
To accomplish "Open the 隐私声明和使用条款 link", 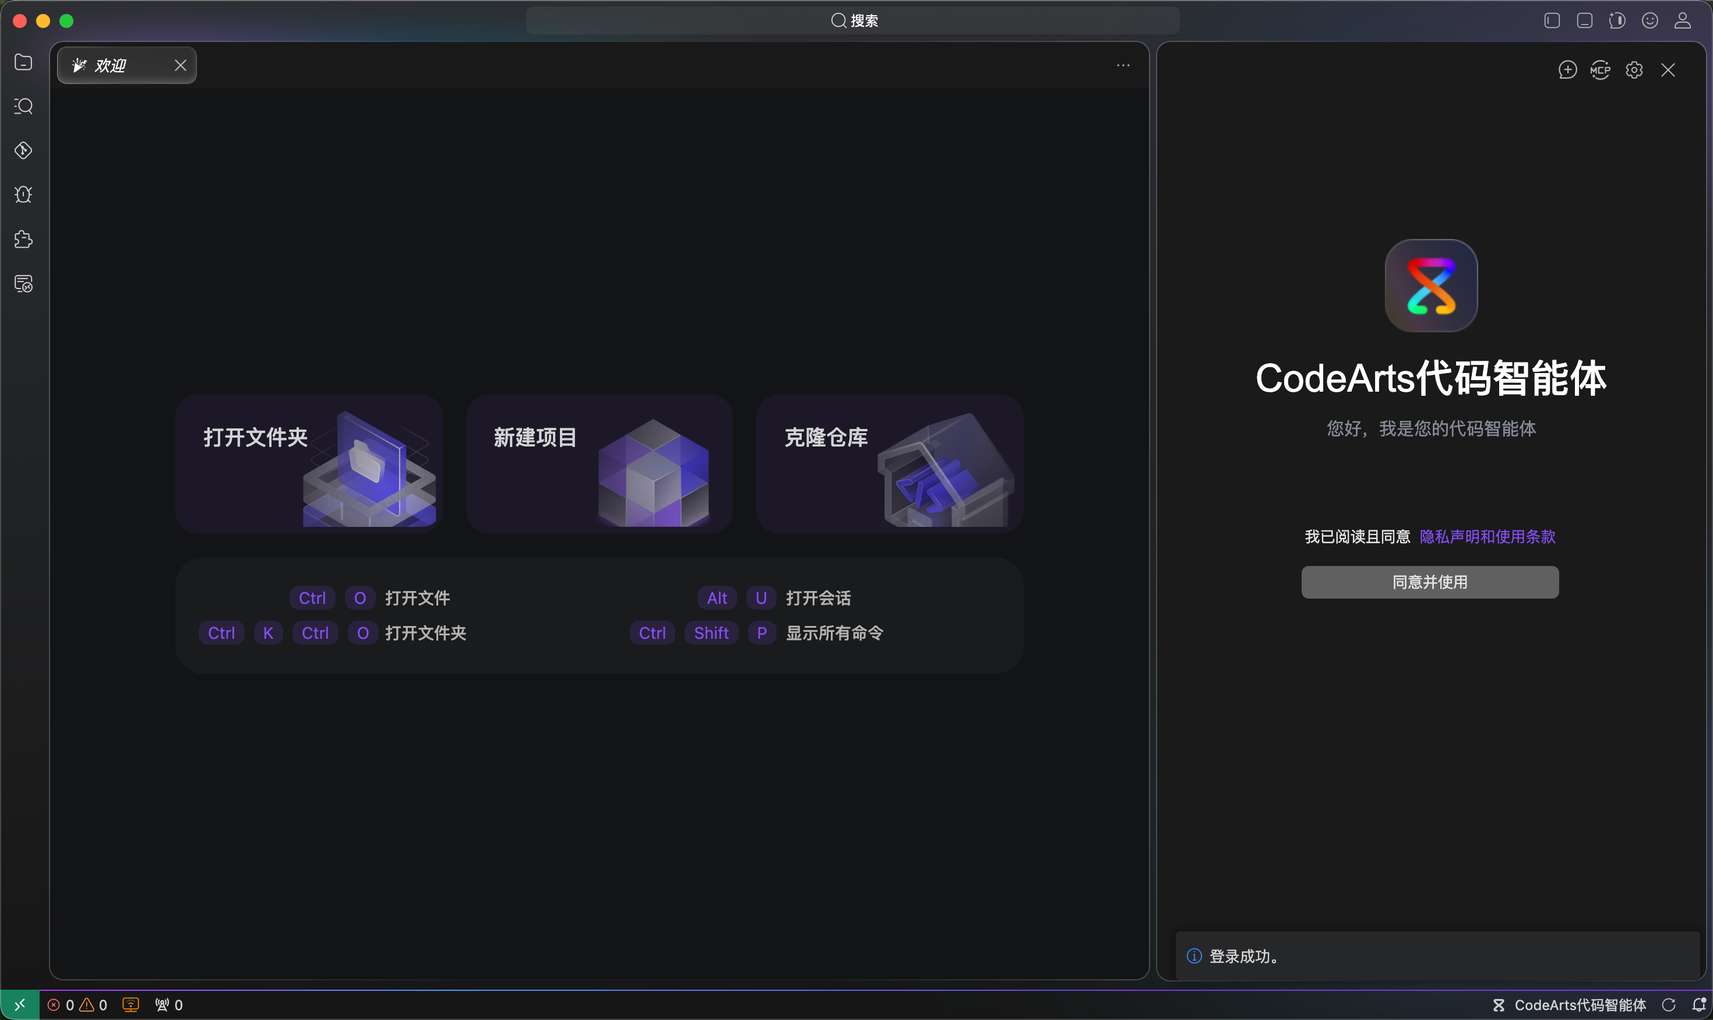I will click(1487, 536).
